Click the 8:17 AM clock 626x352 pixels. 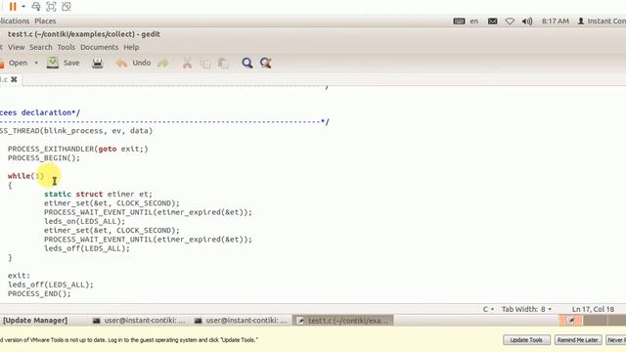click(556, 22)
